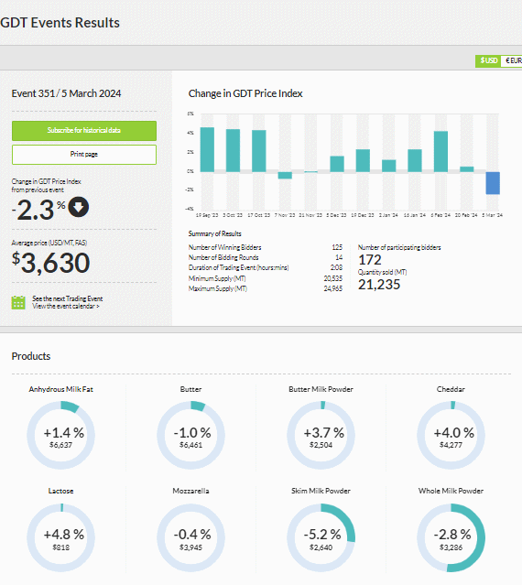
Task: Click the GDT Events Results page title
Action: click(x=60, y=23)
